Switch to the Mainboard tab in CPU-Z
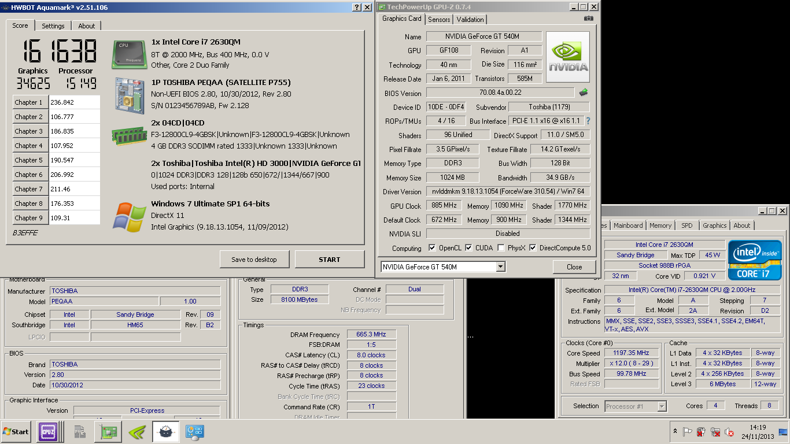 pos(628,225)
